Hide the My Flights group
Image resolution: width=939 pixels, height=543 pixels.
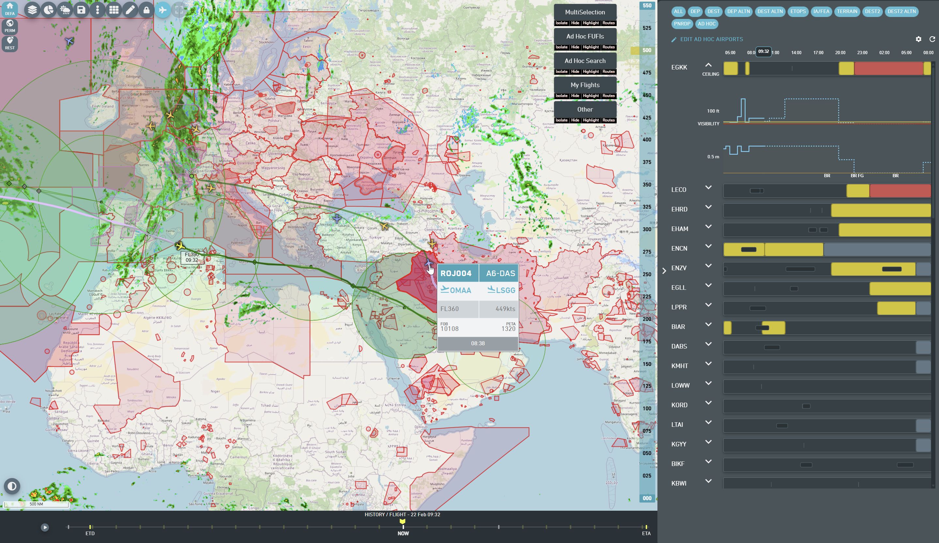click(575, 96)
